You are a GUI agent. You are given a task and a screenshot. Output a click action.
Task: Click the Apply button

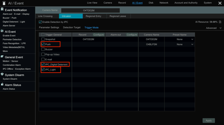point(209,121)
